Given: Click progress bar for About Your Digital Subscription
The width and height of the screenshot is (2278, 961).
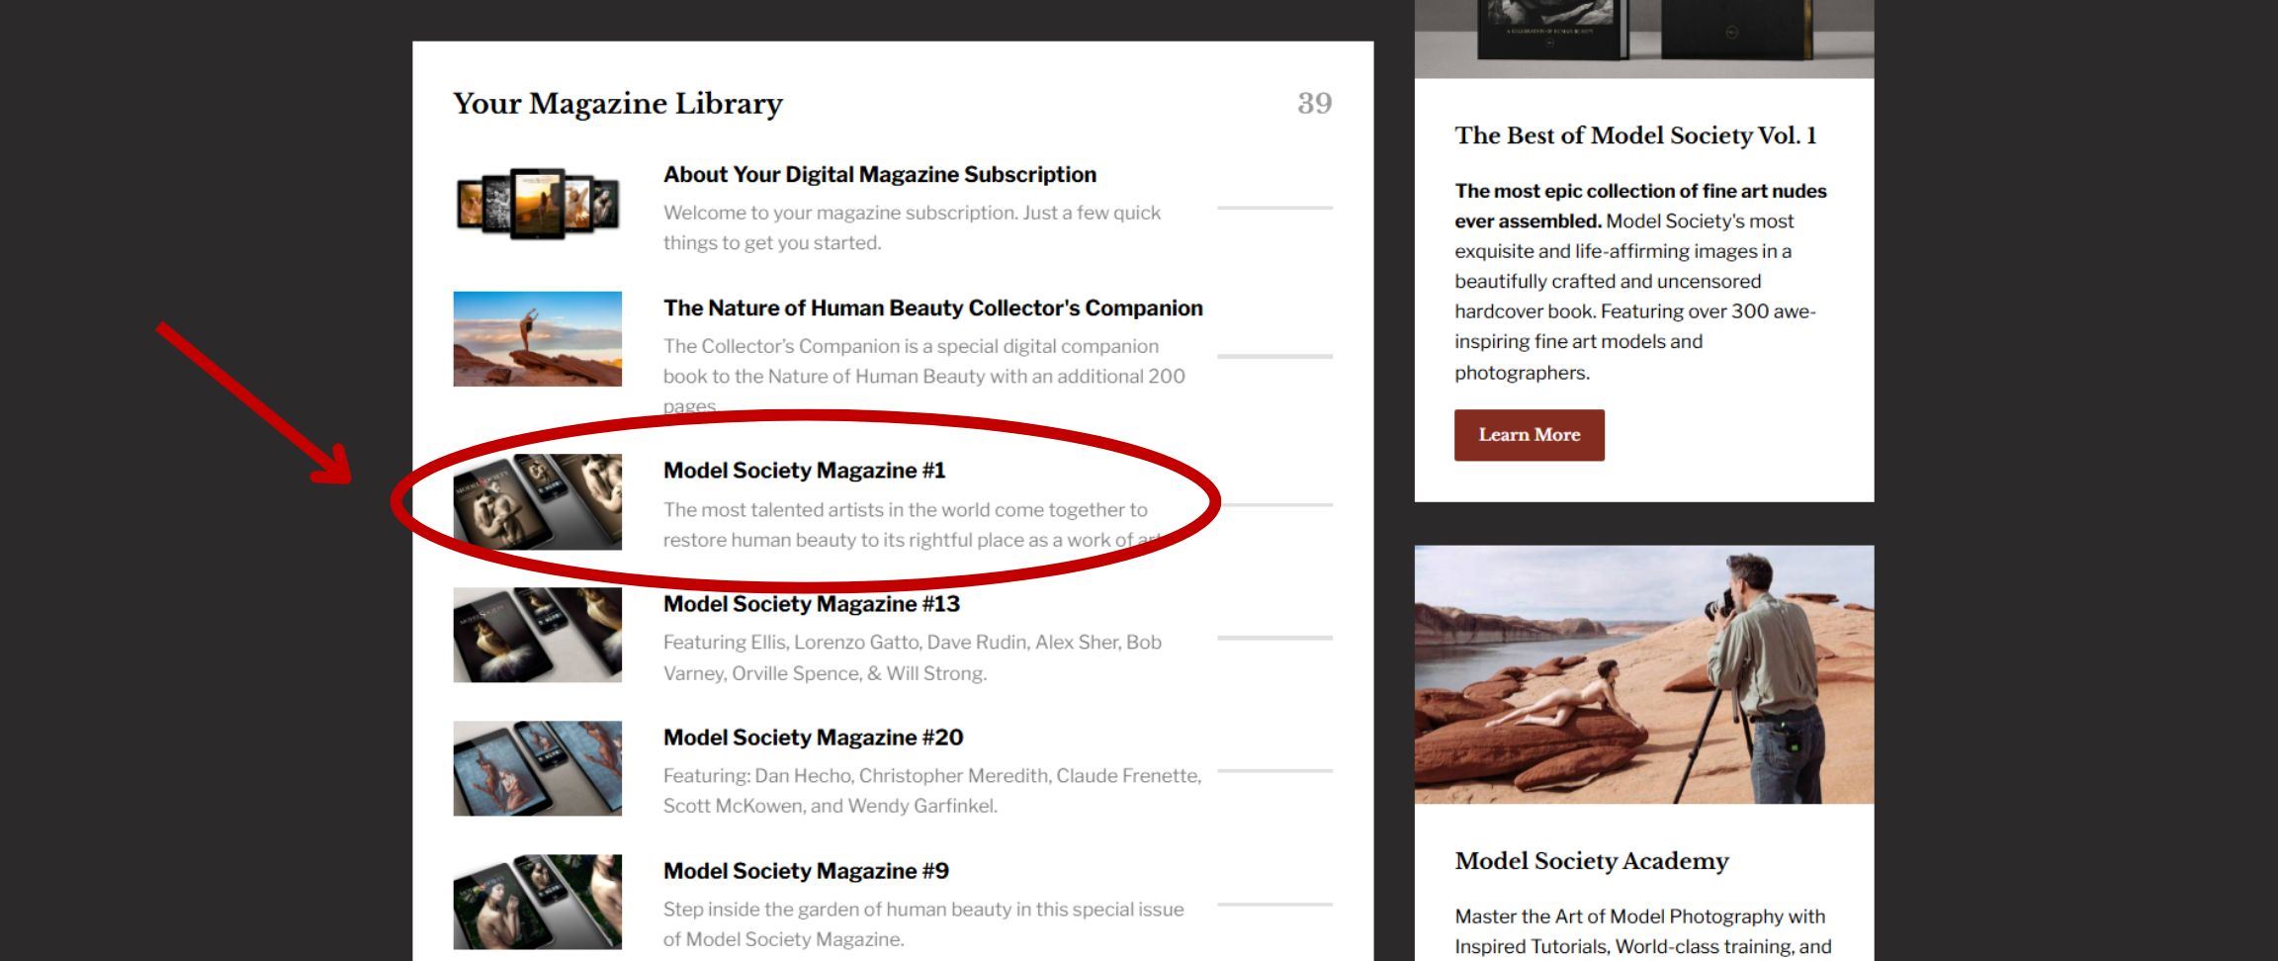Looking at the screenshot, I should [x=1274, y=208].
